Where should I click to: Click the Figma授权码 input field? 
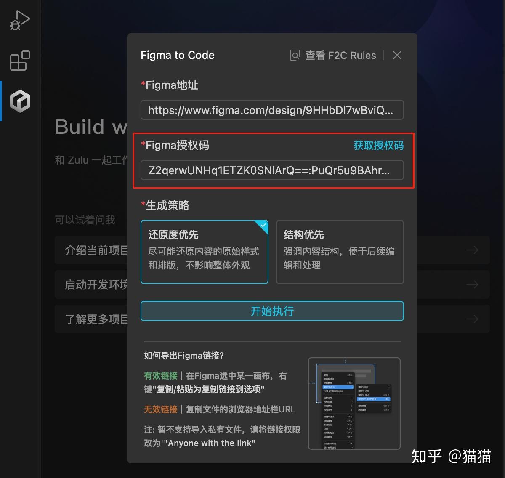tap(272, 170)
